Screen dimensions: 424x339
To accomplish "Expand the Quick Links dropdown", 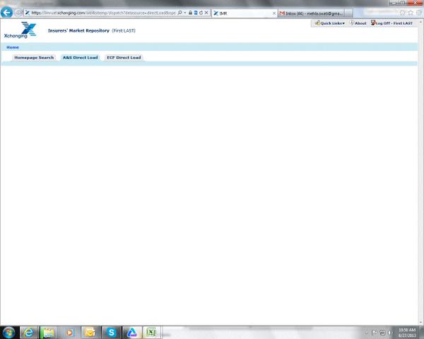I will 330,23.
